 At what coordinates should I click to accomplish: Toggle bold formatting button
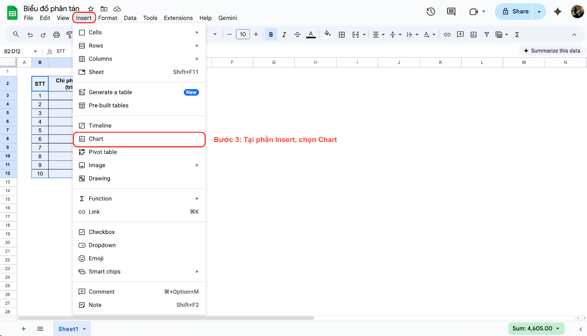pos(271,34)
